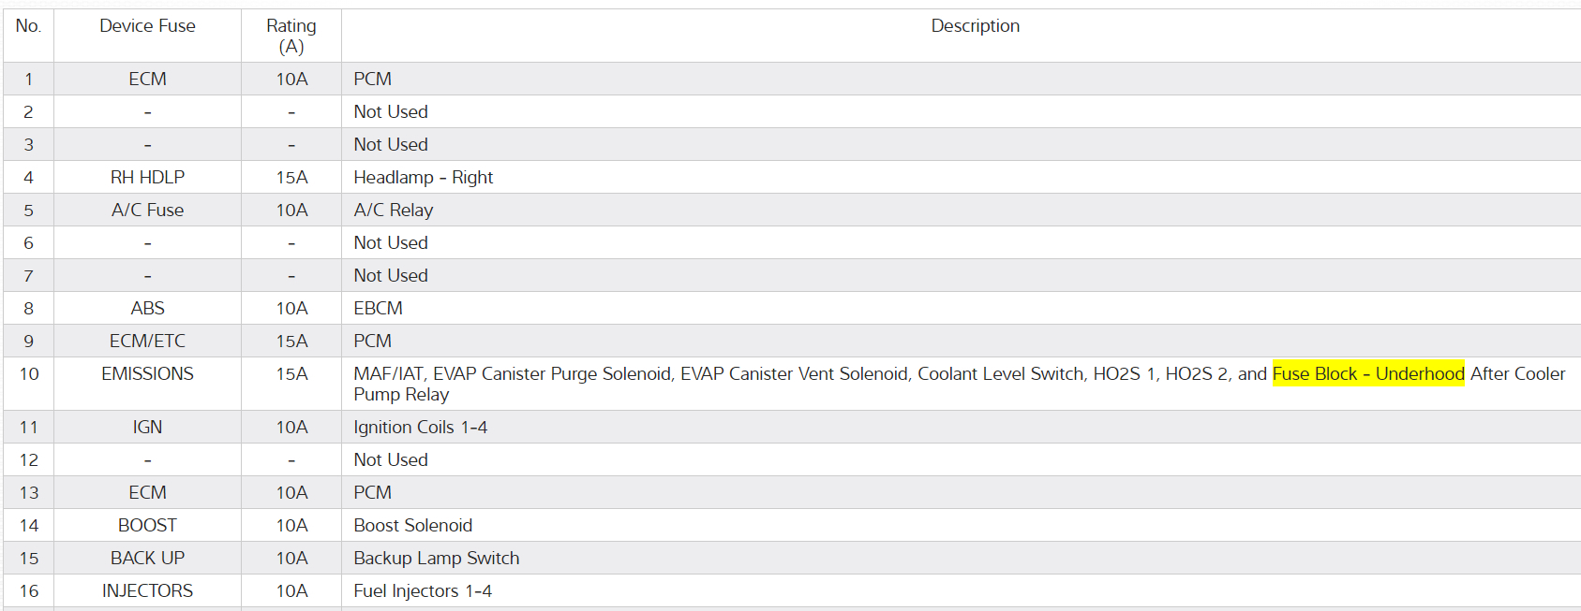Screen dimensions: 1581x611
Task: Select the EMISSIONS fuse cell
Action: coord(147,374)
